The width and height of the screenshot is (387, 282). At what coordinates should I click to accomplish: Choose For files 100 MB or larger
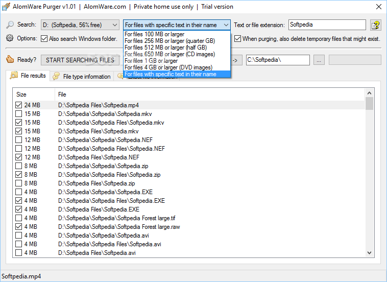tap(177, 34)
